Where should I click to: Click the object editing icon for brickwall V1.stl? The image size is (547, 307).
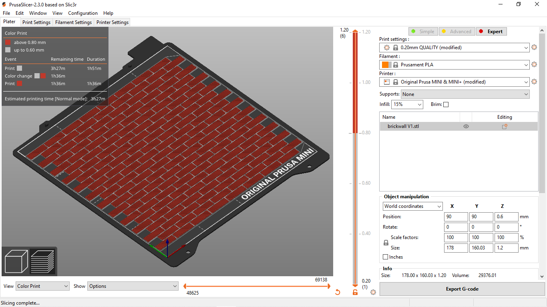tap(505, 126)
